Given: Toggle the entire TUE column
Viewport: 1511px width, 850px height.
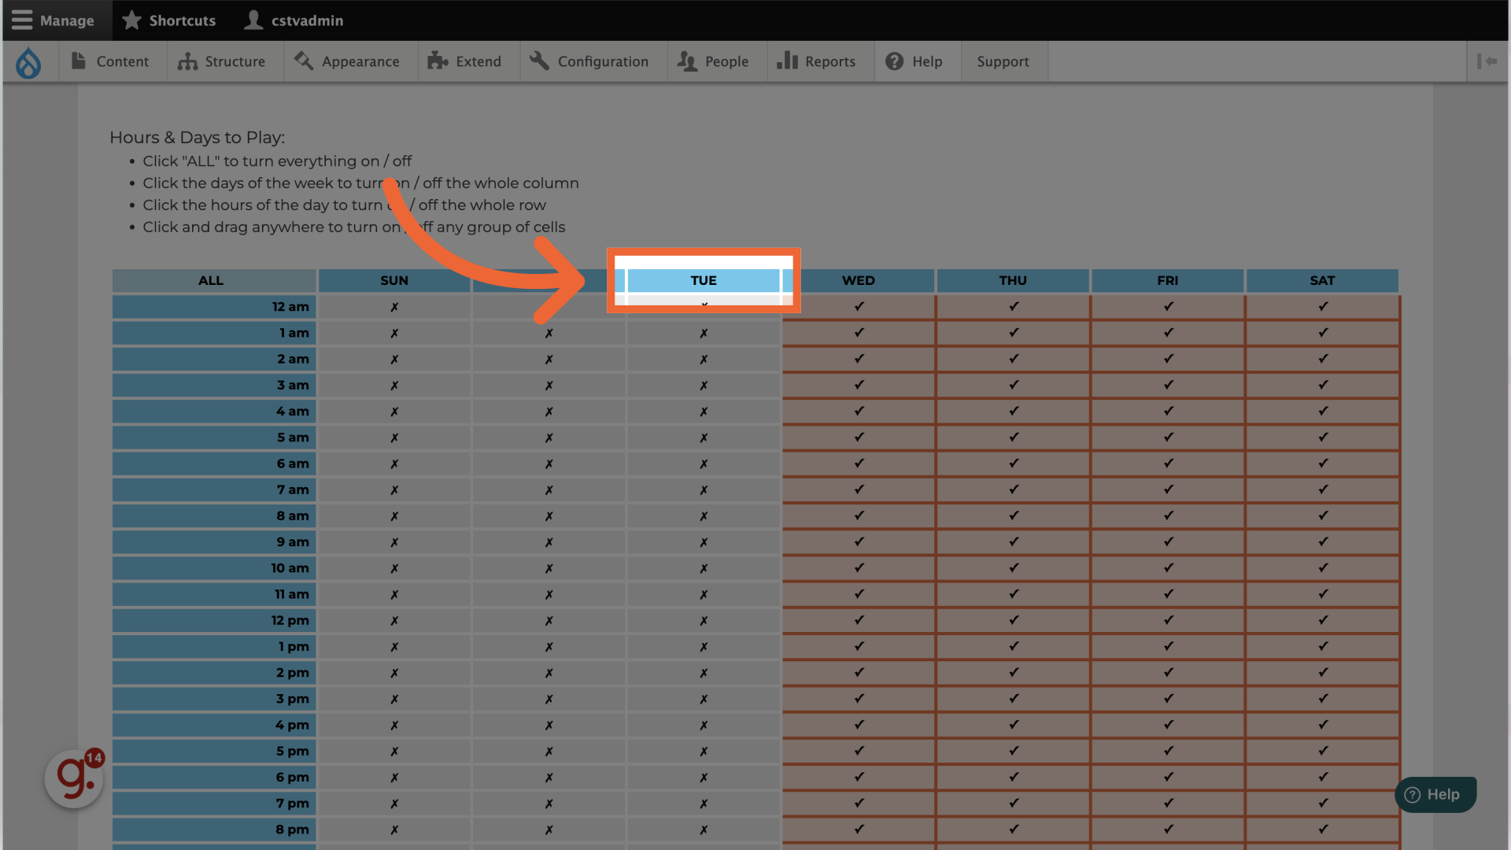Looking at the screenshot, I should click(704, 280).
